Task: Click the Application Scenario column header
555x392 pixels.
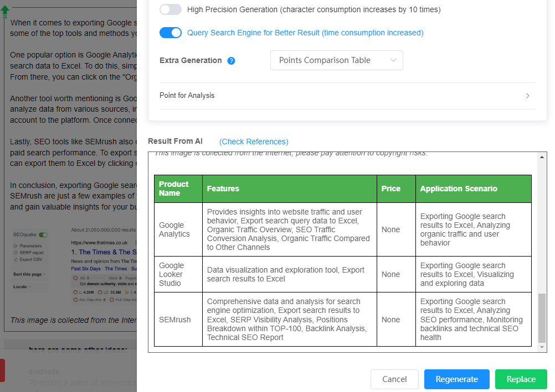Action: coord(474,189)
